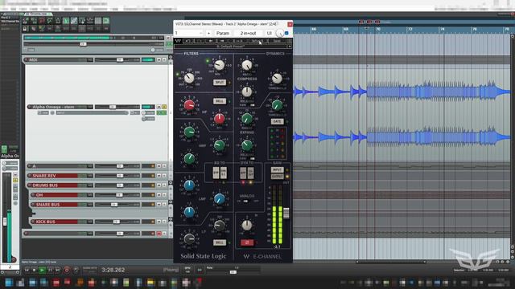Click the time display 3:28.262
This screenshot has height=289, width=515.
tap(113, 270)
